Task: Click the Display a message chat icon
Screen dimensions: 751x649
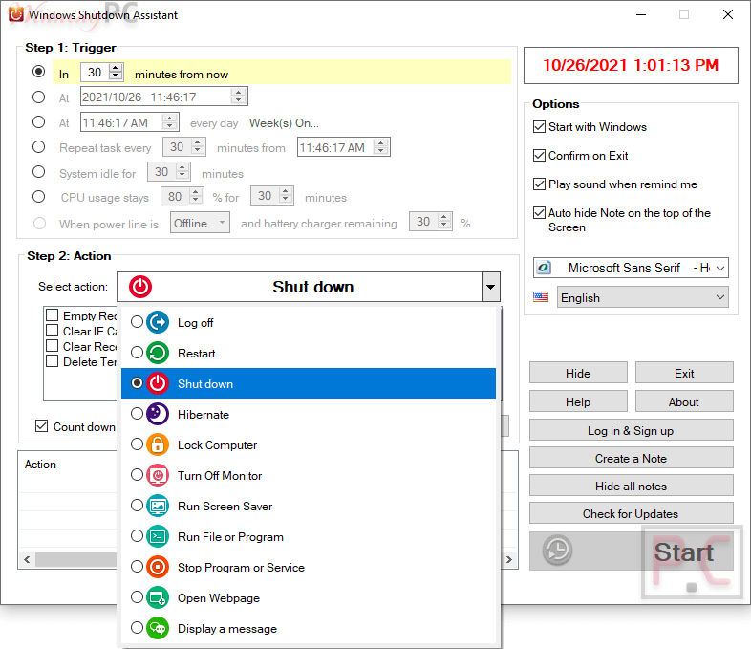Action: (158, 628)
